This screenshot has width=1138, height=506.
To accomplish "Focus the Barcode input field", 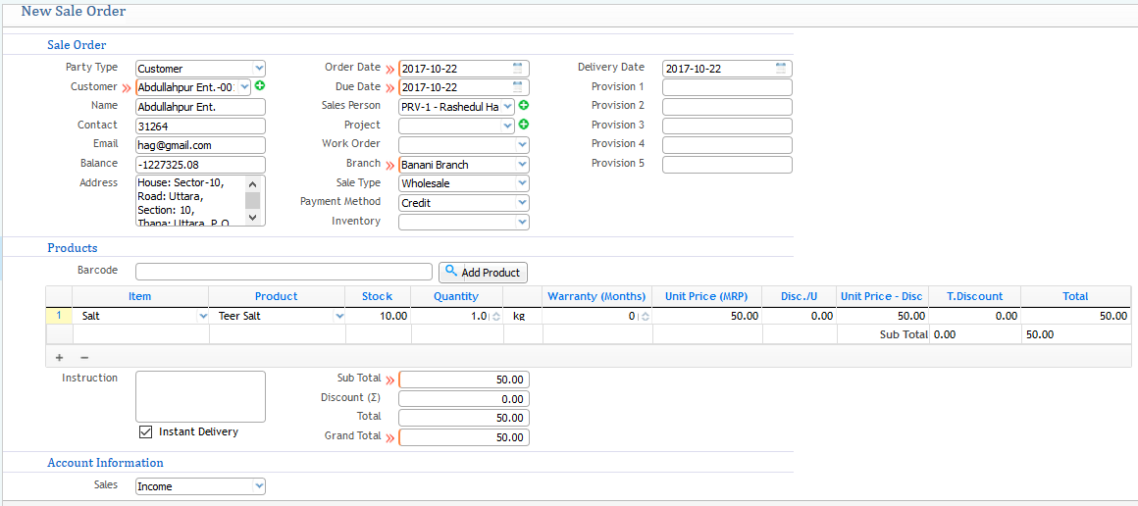I will [284, 272].
